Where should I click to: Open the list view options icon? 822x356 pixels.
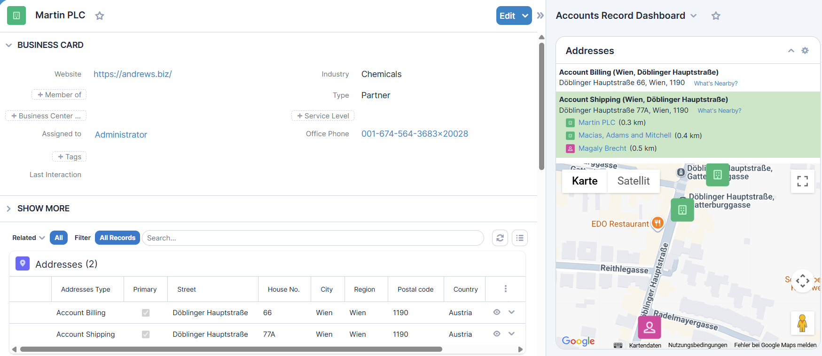520,238
